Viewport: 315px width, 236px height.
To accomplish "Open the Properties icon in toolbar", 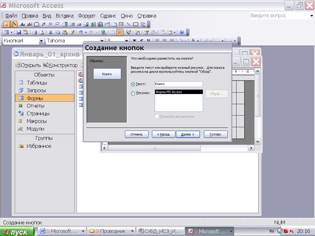I will tap(146, 32).
